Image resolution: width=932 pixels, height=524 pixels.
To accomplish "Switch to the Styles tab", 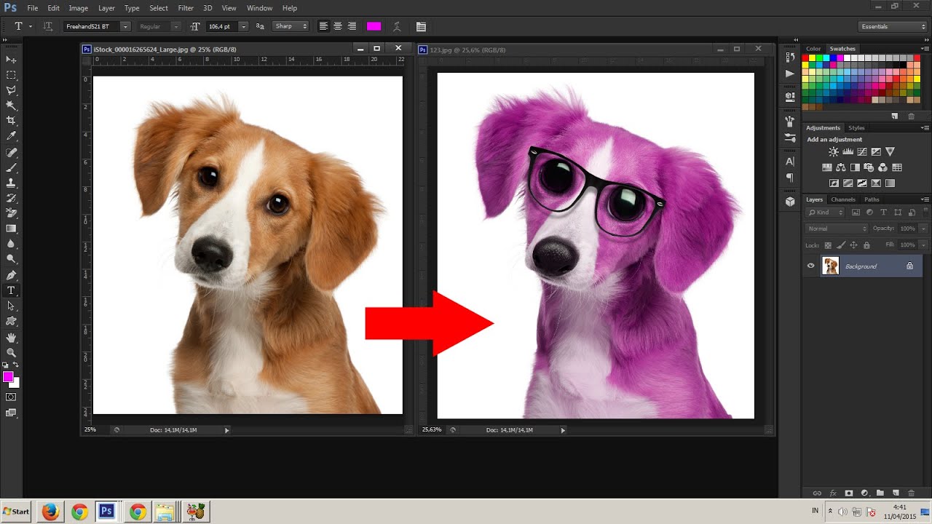I will click(857, 128).
